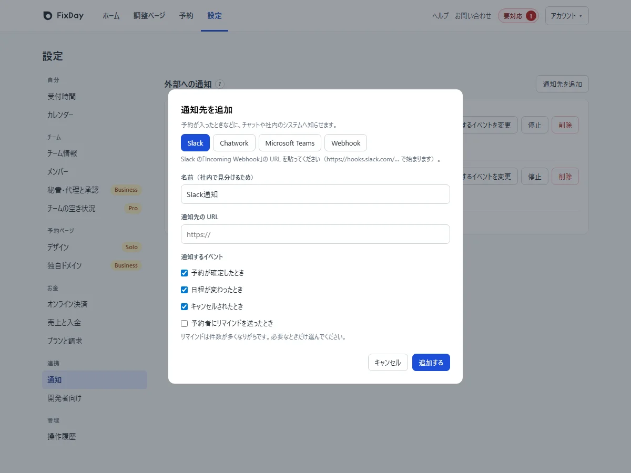Open オンライン決済 sidebar item
The height and width of the screenshot is (473, 631).
(95, 304)
